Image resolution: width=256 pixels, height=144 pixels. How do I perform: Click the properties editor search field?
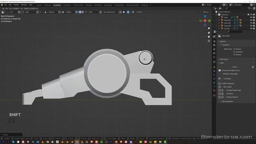pos(234,32)
